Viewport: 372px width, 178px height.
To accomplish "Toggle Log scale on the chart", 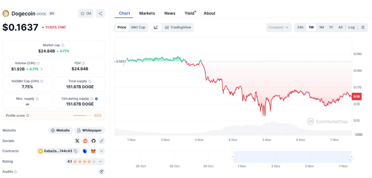I will tap(351, 27).
